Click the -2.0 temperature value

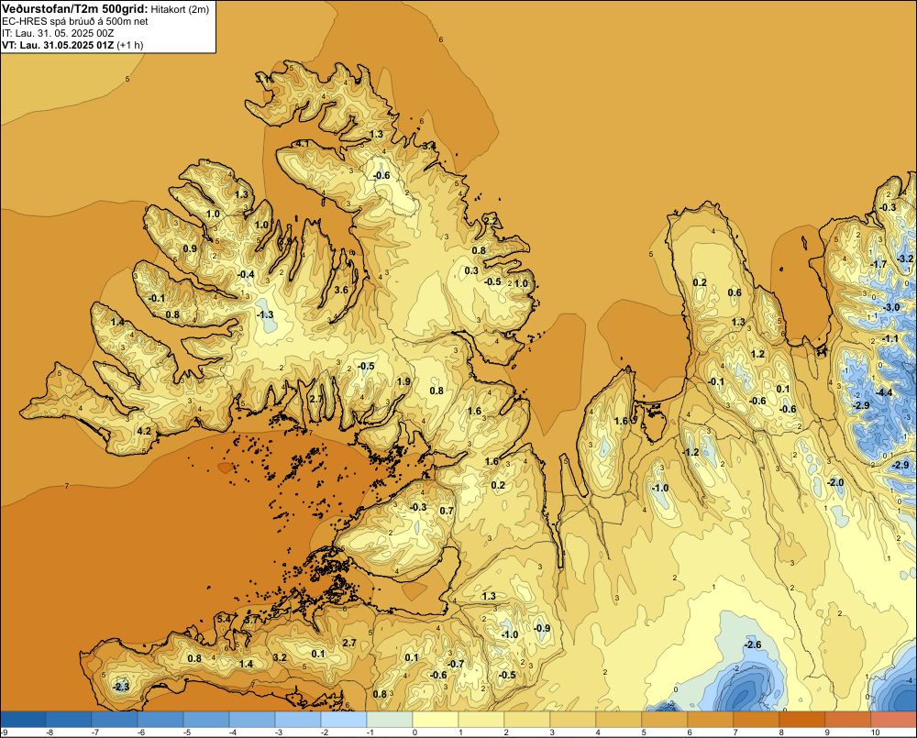pos(835,482)
